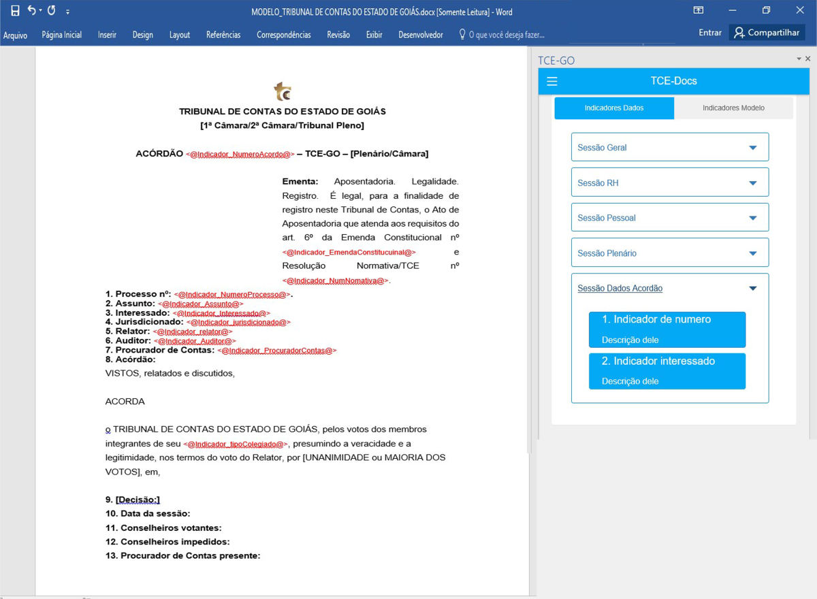
Task: Close the TCE-GO task pane
Action: point(808,59)
